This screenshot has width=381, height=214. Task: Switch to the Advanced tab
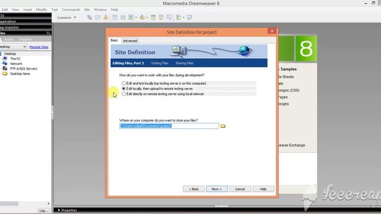[130, 41]
